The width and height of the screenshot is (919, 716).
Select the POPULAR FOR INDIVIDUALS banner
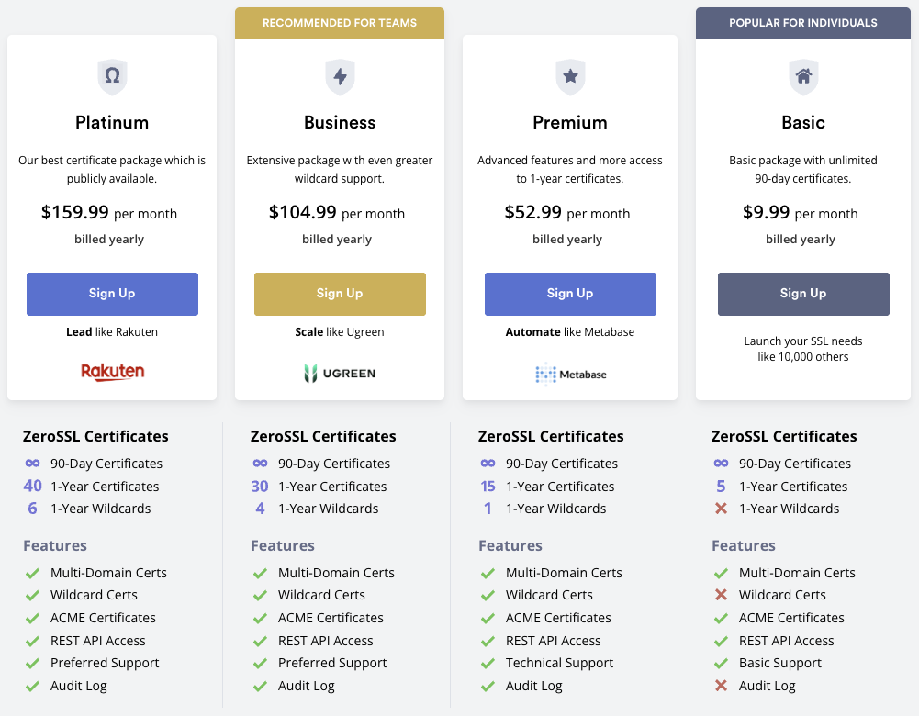click(x=803, y=22)
